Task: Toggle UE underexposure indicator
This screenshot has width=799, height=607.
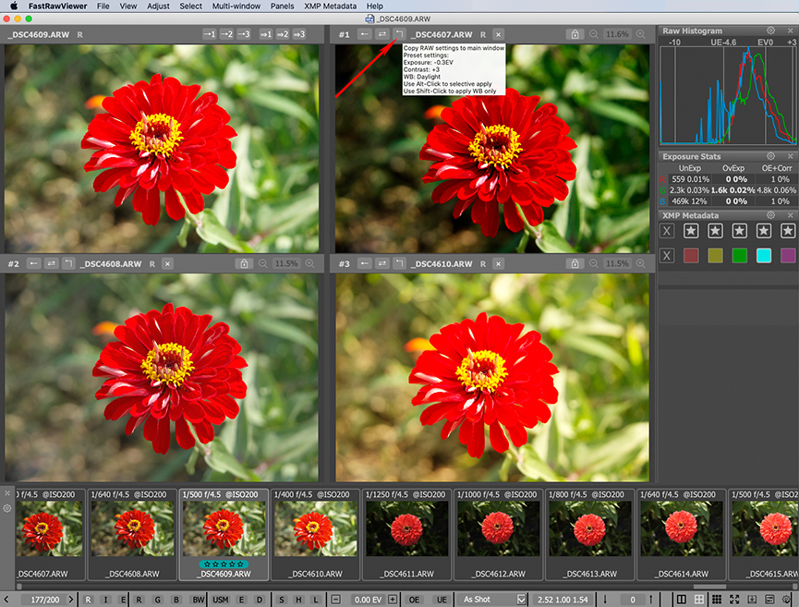Action: pos(442,600)
